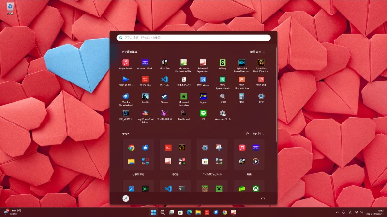Click the Start menu search box
The height and width of the screenshot is (217, 387).
193,37
